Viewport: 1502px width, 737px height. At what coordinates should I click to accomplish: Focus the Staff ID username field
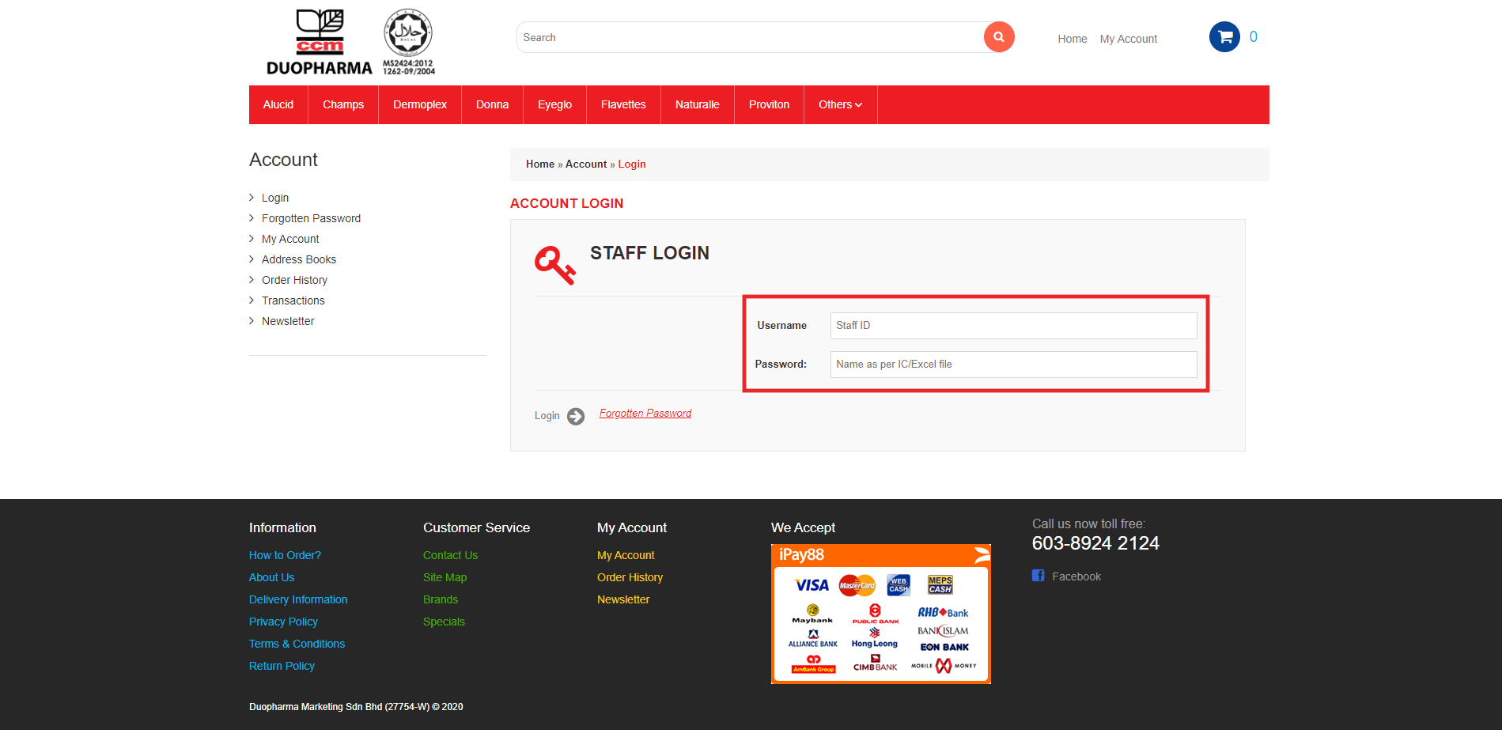(1012, 326)
